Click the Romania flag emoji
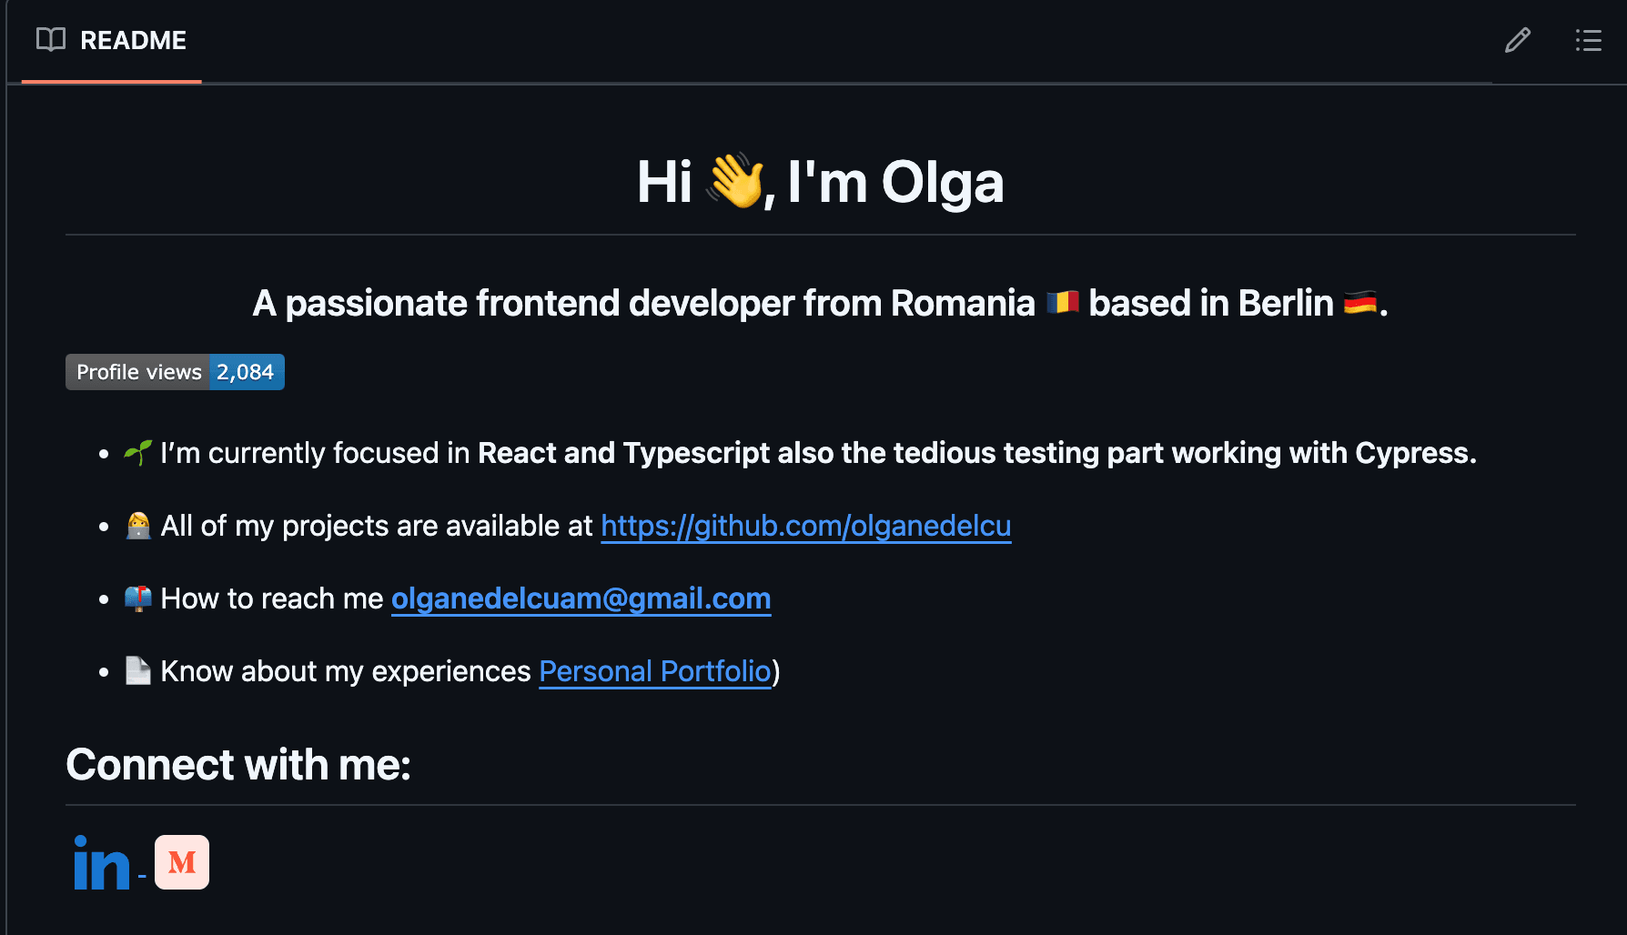Image resolution: width=1627 pixels, height=935 pixels. 1062,302
